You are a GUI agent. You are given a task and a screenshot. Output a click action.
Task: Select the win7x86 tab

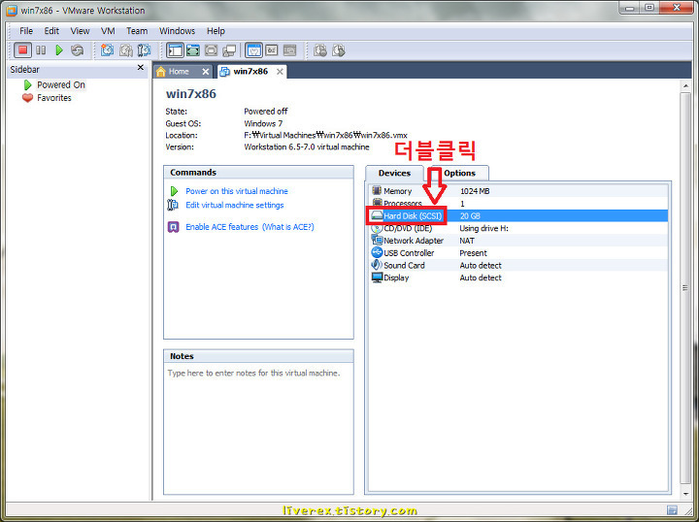point(250,71)
